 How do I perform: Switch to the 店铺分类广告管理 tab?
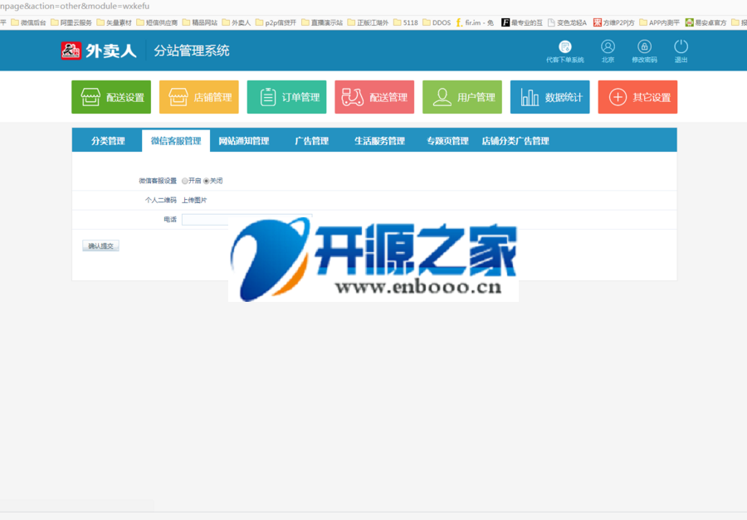tap(515, 141)
